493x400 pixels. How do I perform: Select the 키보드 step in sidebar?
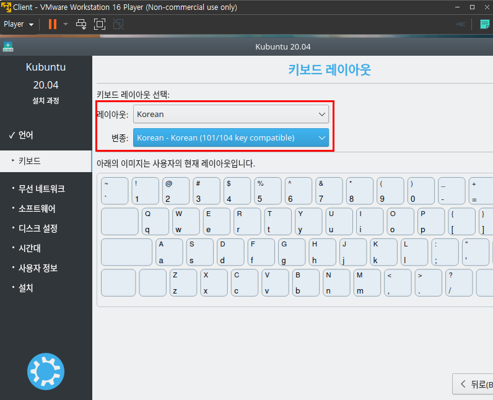click(x=46, y=161)
